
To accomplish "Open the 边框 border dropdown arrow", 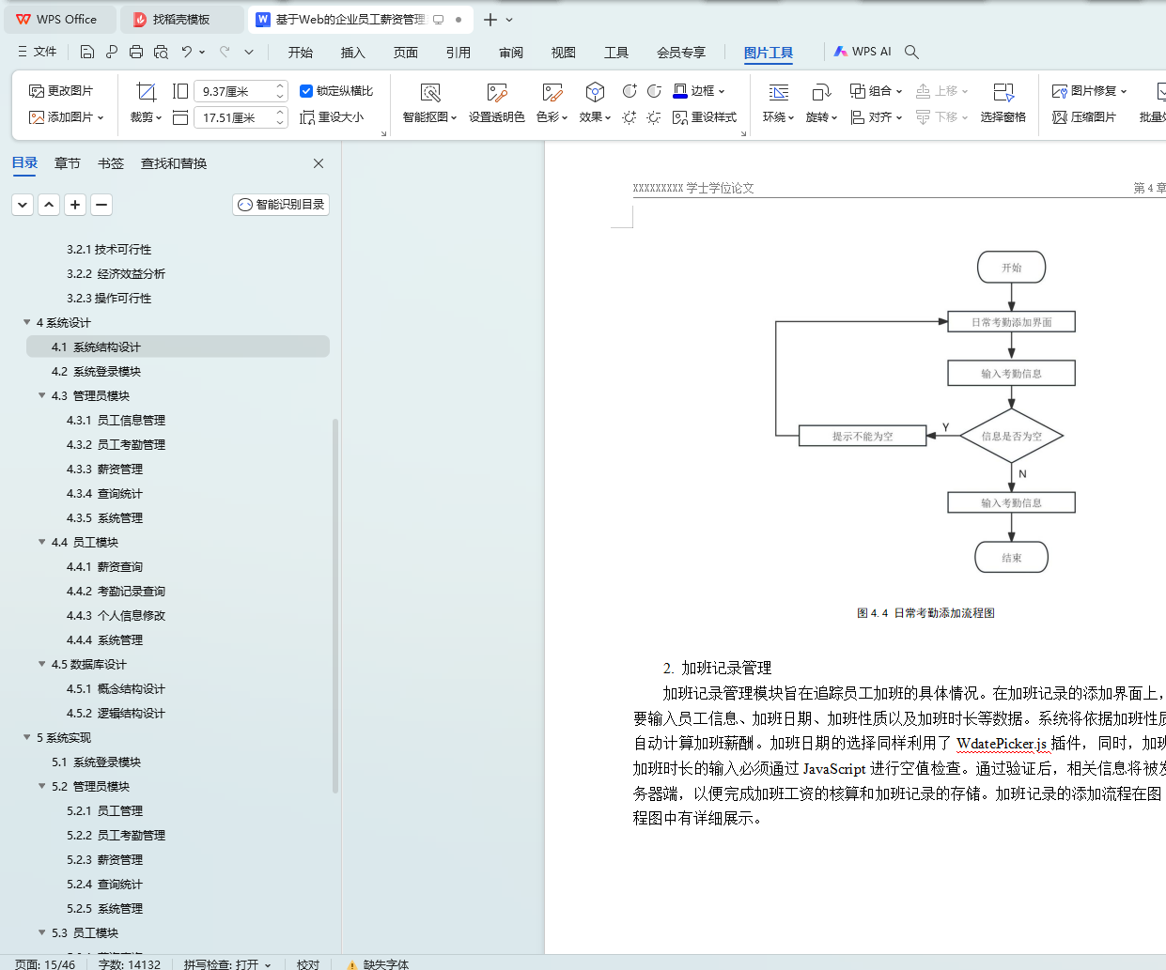I will click(722, 91).
